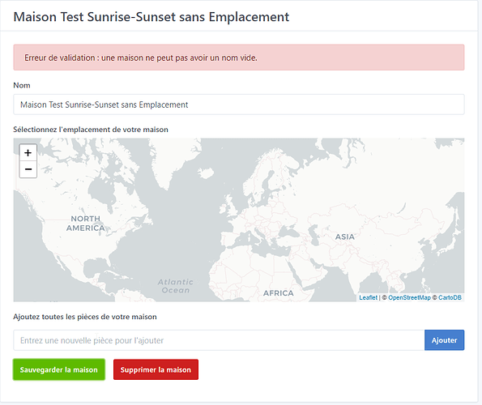This screenshot has height=405, width=482.
Task: Click the page title heading
Action: coord(151,16)
